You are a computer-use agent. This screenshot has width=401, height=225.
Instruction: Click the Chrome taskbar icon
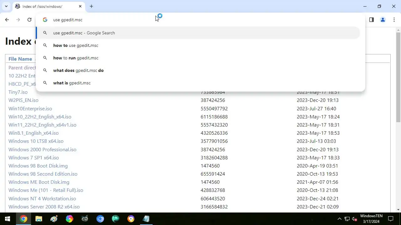tap(23, 219)
